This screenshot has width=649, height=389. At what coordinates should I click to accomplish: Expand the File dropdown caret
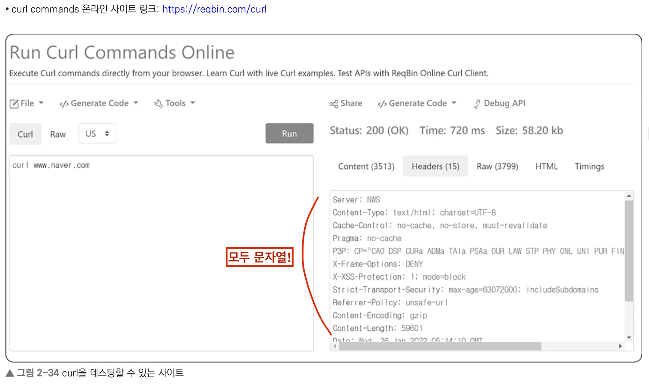tap(41, 103)
